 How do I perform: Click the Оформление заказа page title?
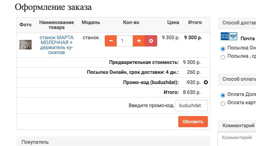point(53,7)
